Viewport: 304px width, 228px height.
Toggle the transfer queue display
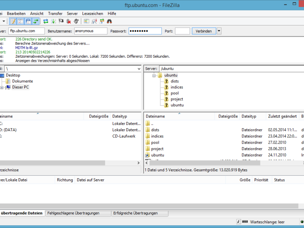pos(36,21)
